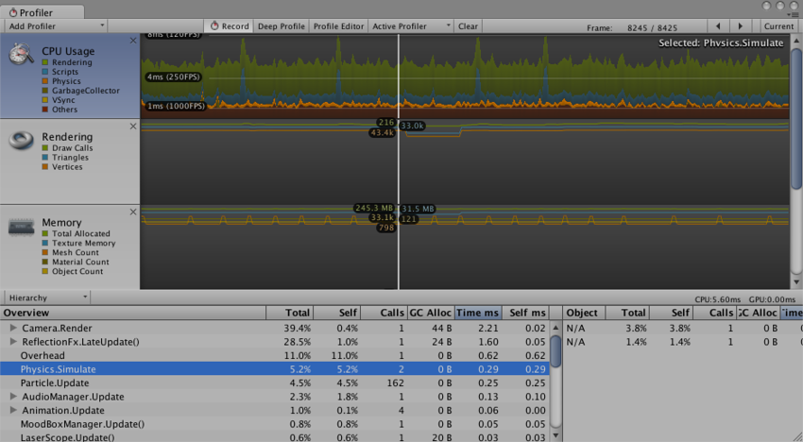Viewport: 803px width, 442px height.
Task: Close the Rendering profiler panel
Action: click(133, 126)
